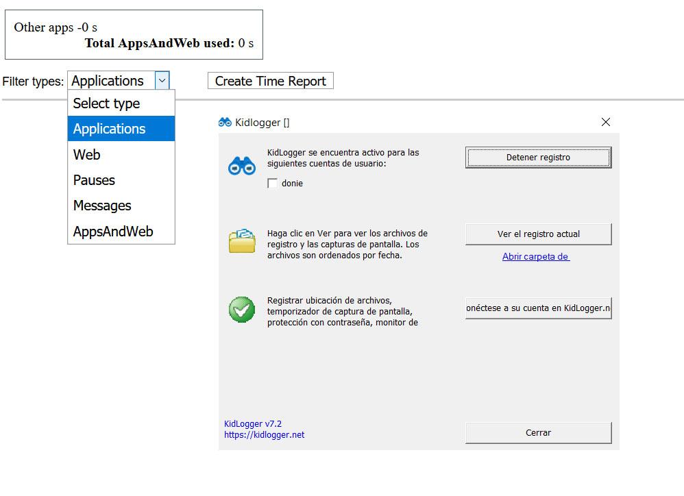This screenshot has height=496, width=684.
Task: Pick the AppsAndWeb filter entry
Action: point(121,231)
